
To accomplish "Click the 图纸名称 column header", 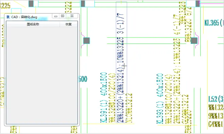I will pyautogui.click(x=33, y=24).
